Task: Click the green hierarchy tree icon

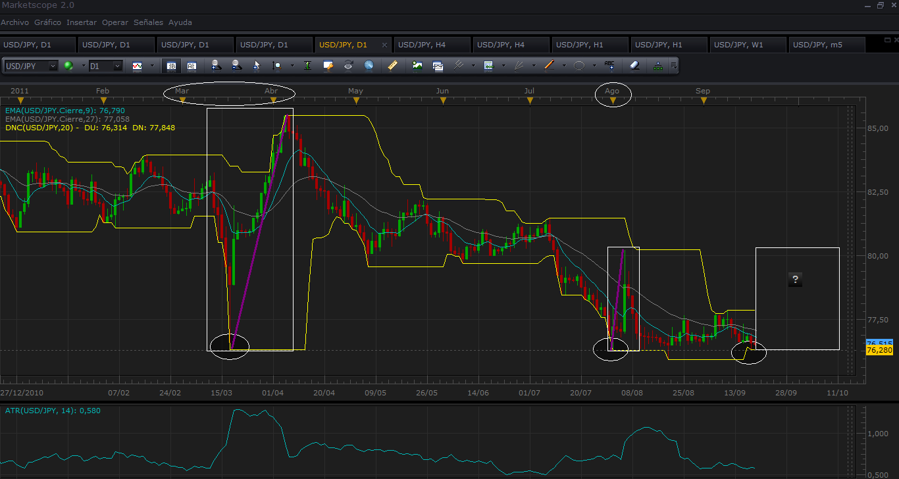Action: point(658,66)
